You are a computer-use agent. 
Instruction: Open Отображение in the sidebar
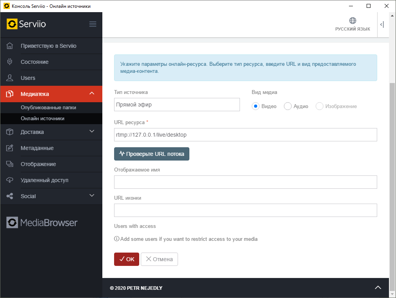38,164
